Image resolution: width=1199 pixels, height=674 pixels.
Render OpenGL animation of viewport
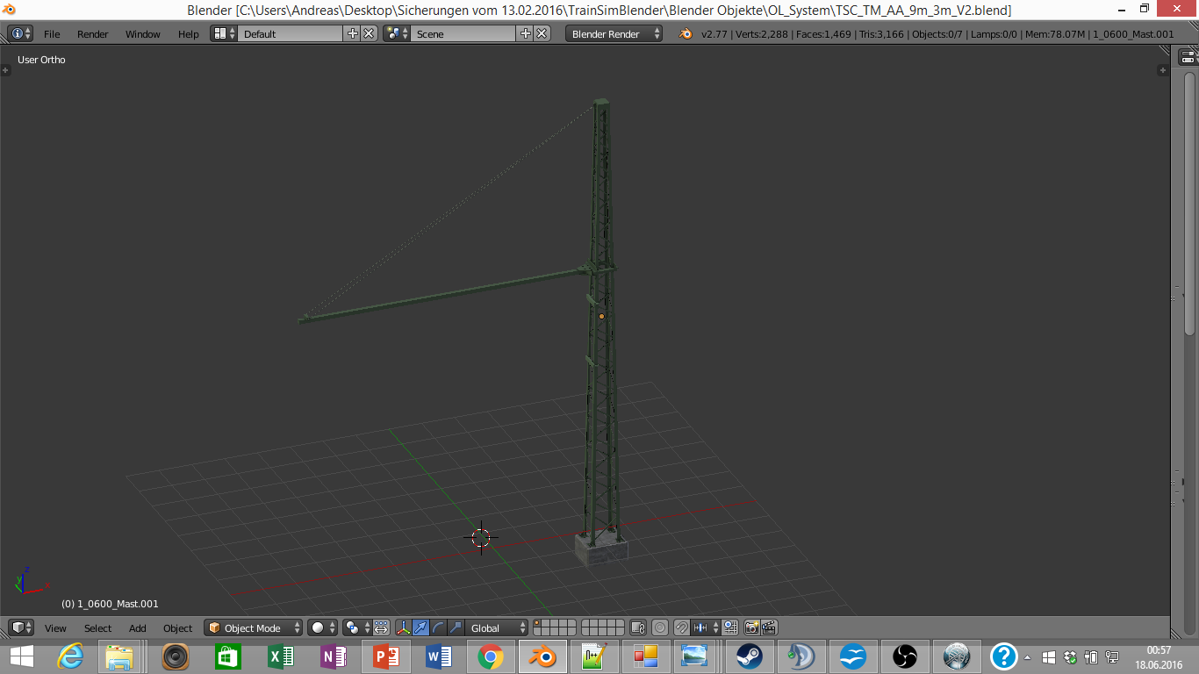click(x=769, y=627)
